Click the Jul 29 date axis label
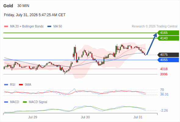This screenshot has width=180, height=122. tap(33, 117)
